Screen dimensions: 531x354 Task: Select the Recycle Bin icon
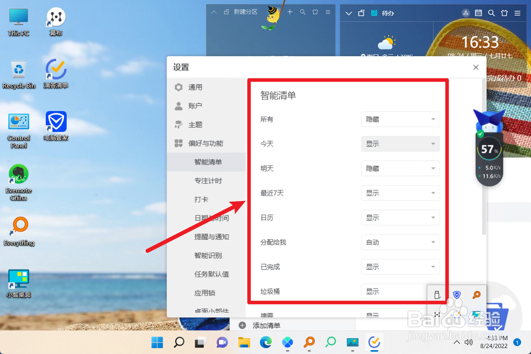[19, 74]
